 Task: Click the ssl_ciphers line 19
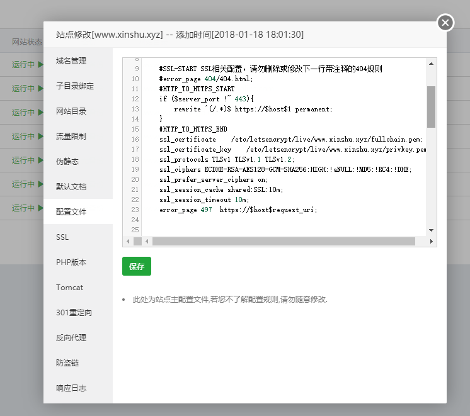tap(285, 169)
